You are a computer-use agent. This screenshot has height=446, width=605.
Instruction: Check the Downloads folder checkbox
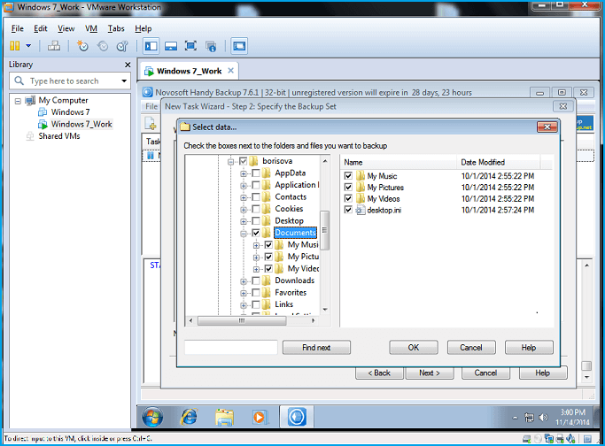[x=256, y=281]
